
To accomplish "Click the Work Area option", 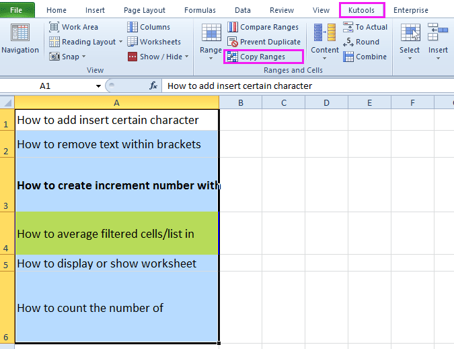I will (x=73, y=27).
